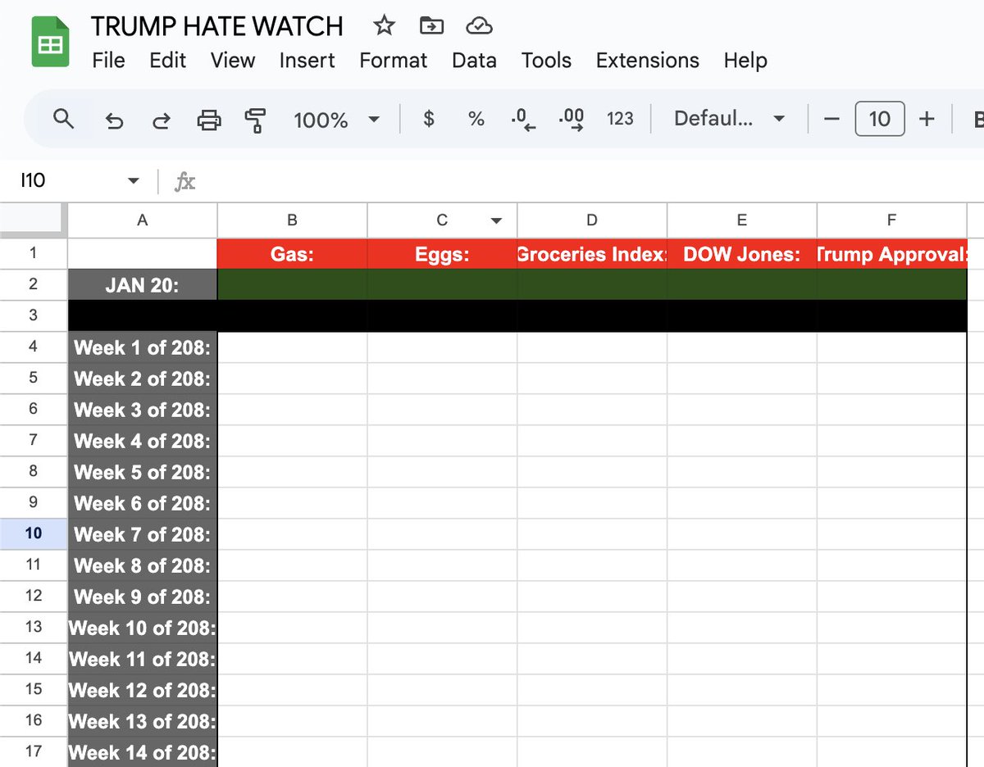Image resolution: width=984 pixels, height=767 pixels.
Task: Click the move to folder icon
Action: point(431,26)
